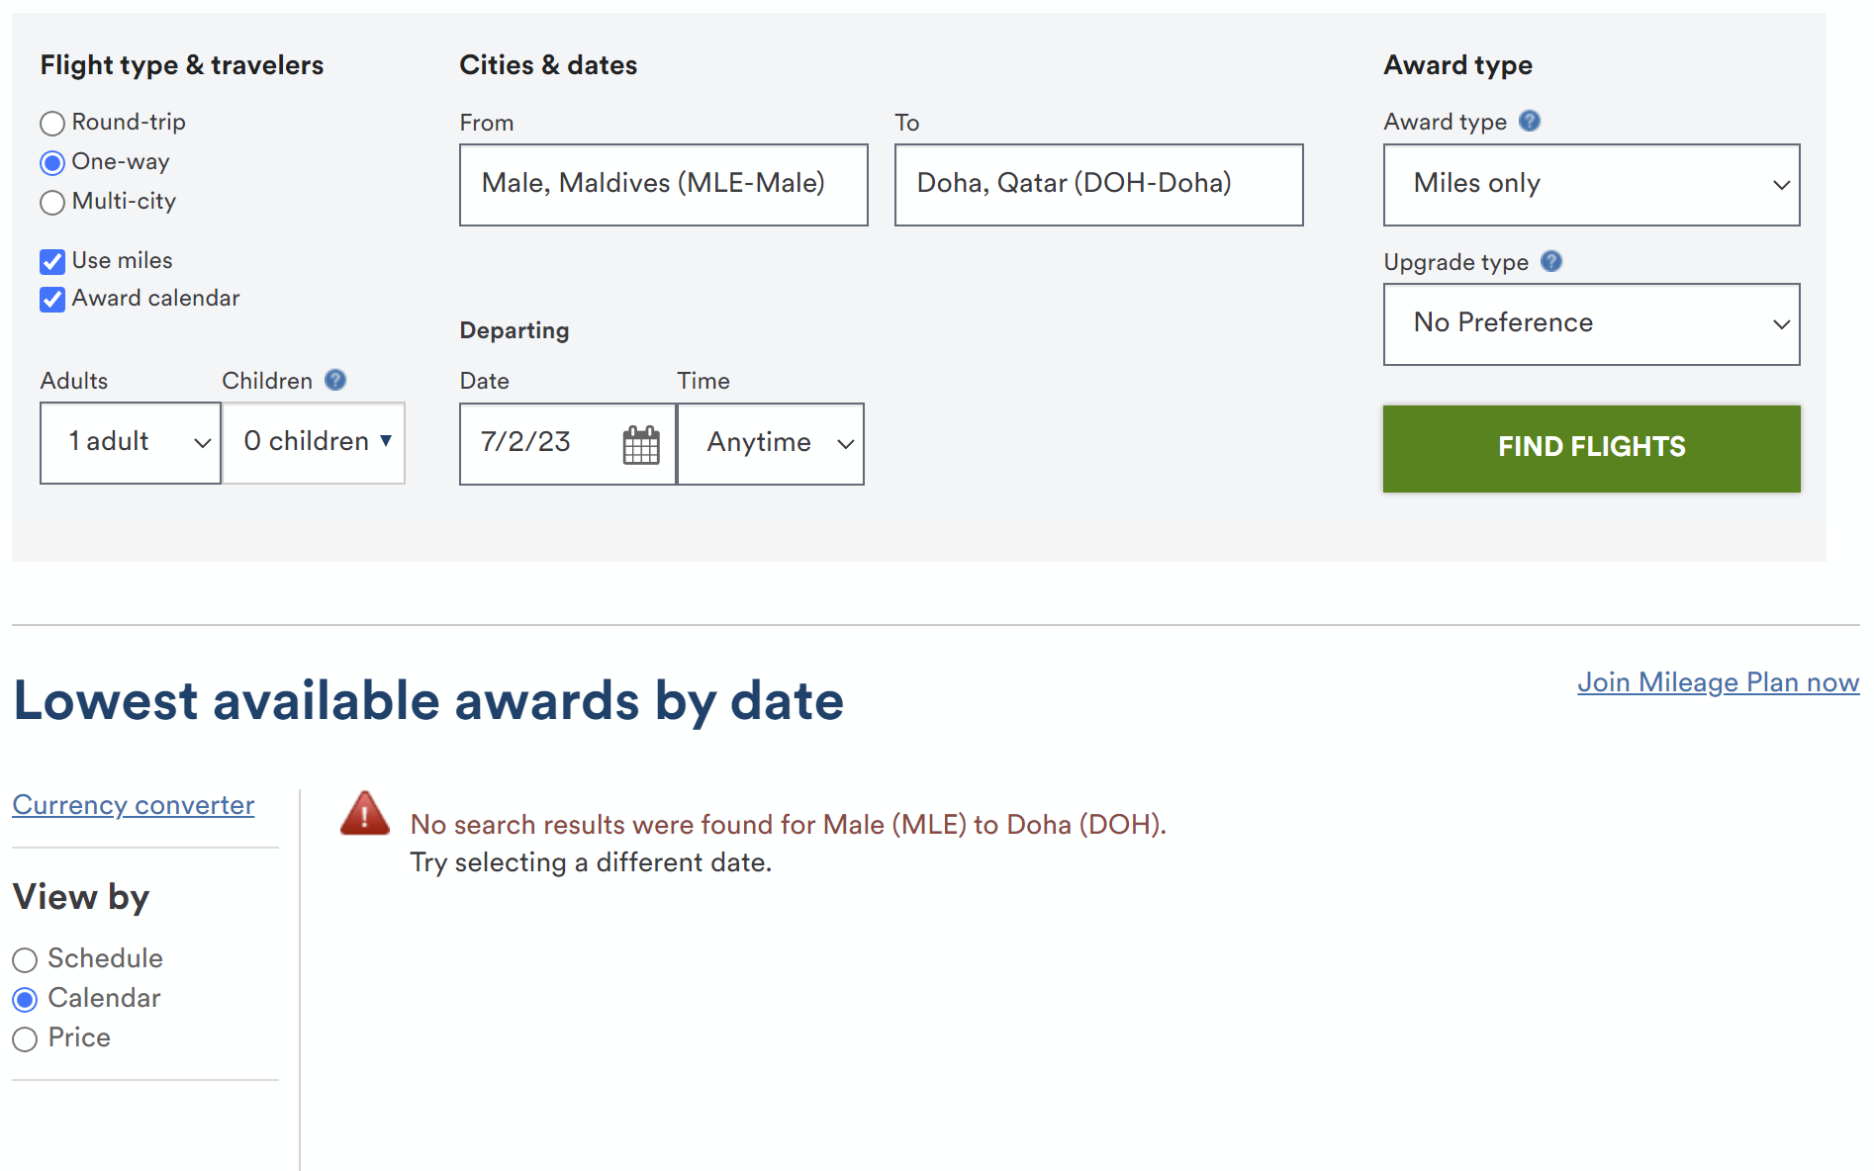Click the Award type help icon
The width and height of the screenshot is (1874, 1171).
(1530, 121)
